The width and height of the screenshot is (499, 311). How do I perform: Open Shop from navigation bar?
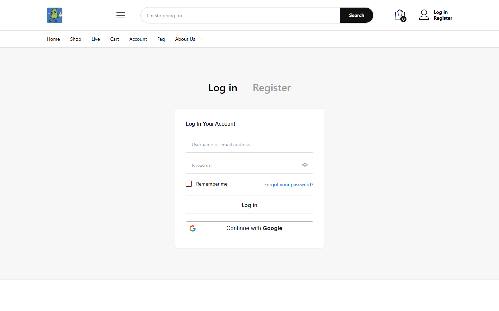click(x=76, y=39)
